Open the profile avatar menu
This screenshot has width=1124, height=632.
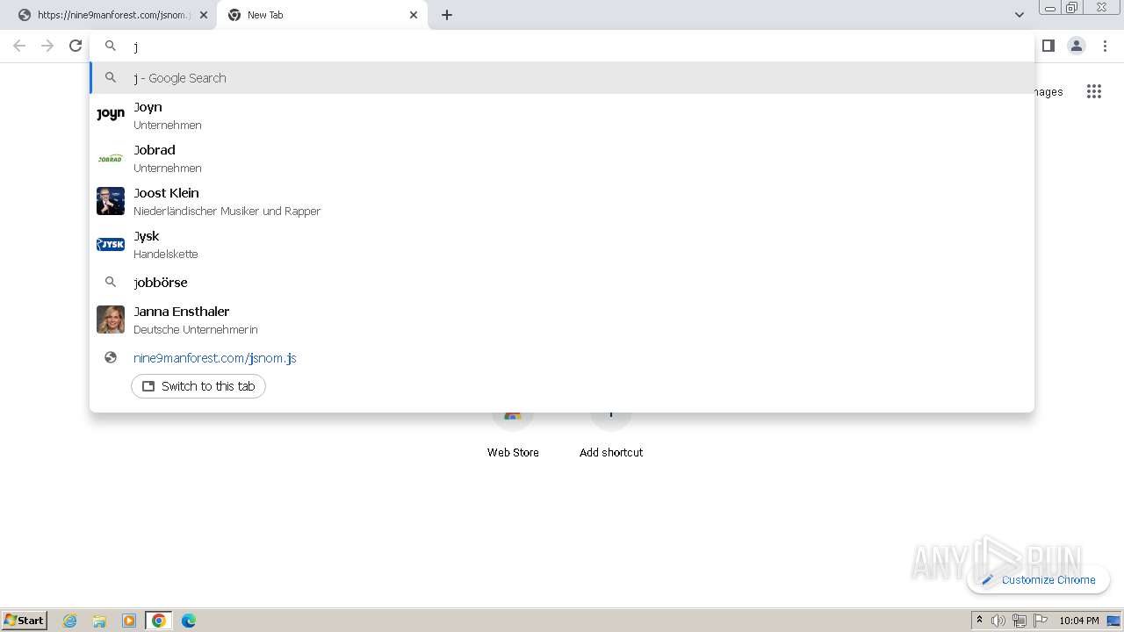pos(1077,46)
